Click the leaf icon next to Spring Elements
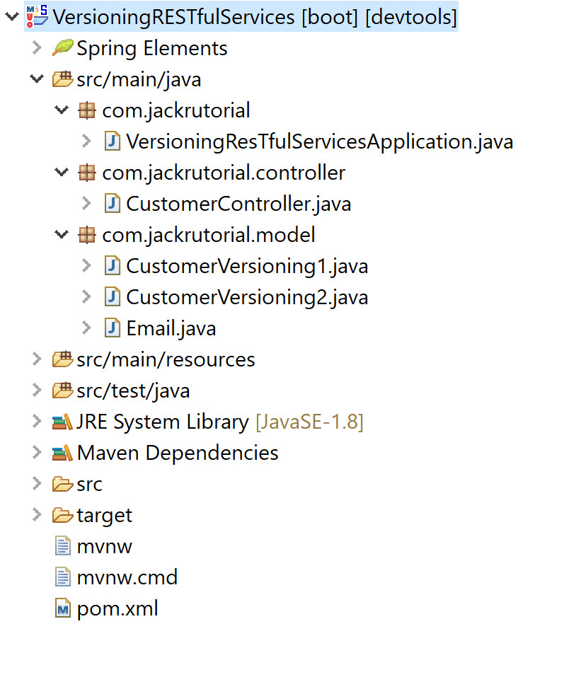 point(62,47)
